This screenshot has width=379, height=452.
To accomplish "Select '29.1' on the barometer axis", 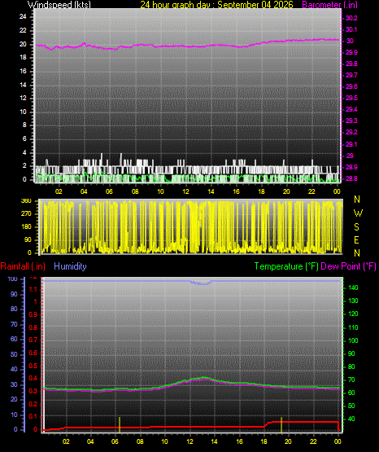I will coord(351,144).
